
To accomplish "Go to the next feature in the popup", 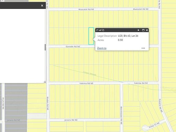I will coord(138,30).
